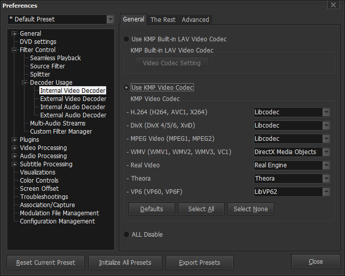345x276 pixels.
Task: Click Initialize All Presets button
Action: tap(125, 263)
